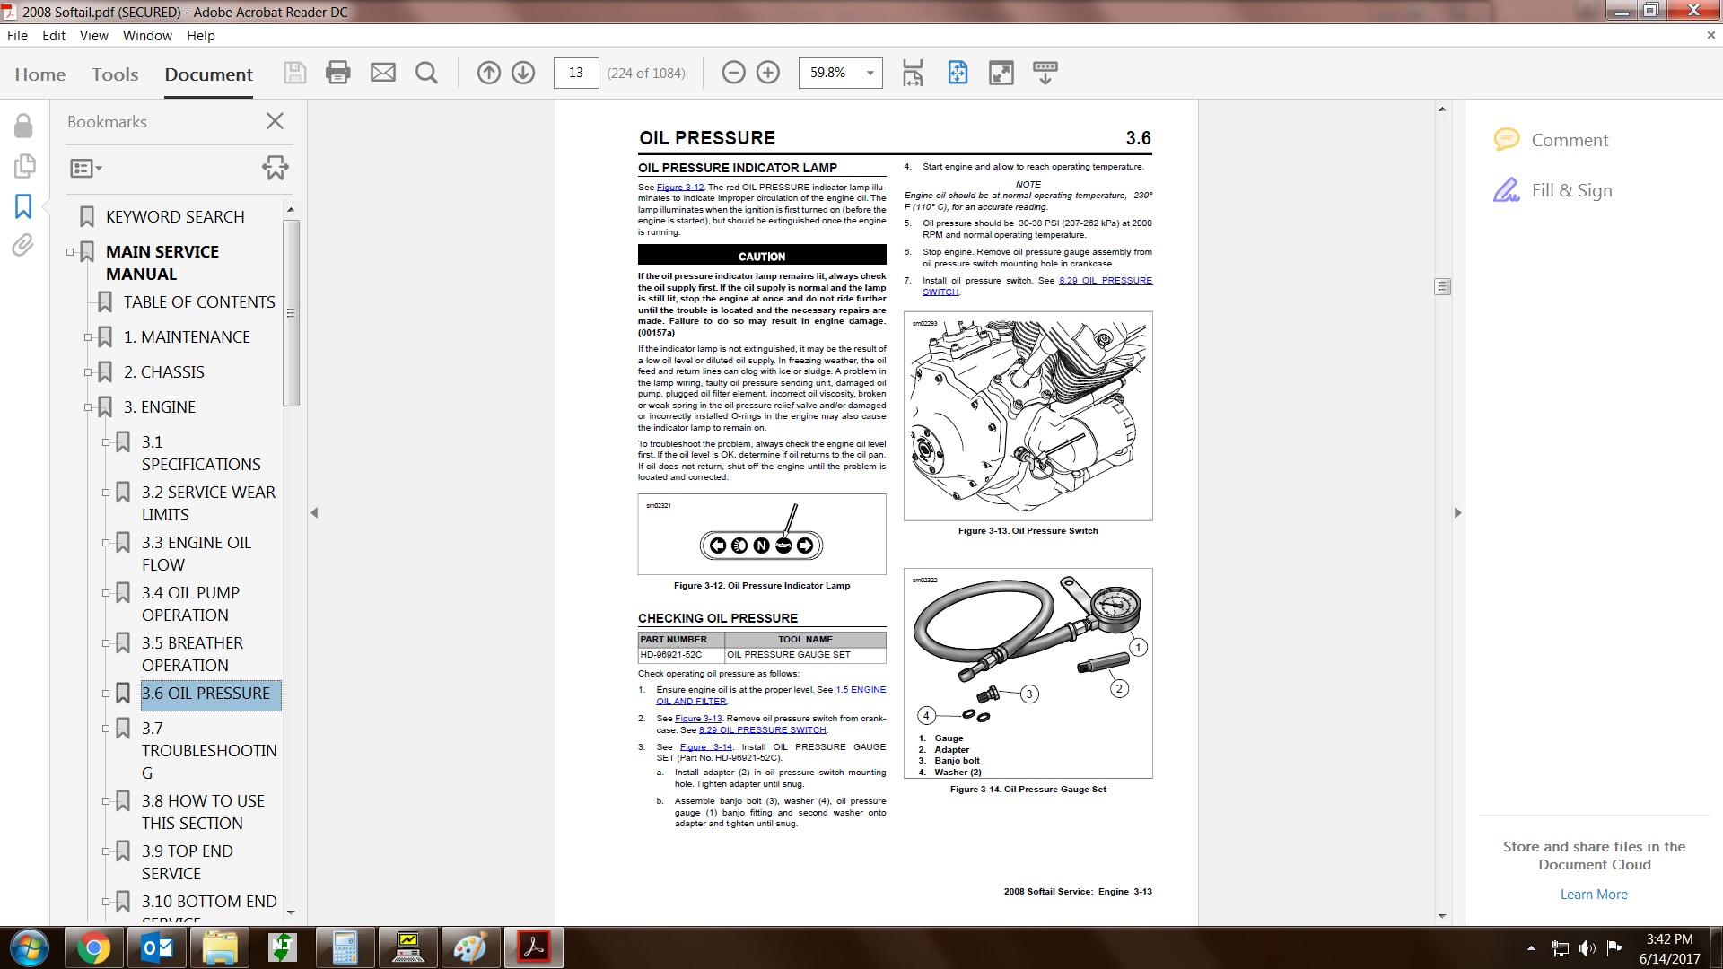Click the Send file by email icon
The width and height of the screenshot is (1723, 969).
click(x=383, y=73)
